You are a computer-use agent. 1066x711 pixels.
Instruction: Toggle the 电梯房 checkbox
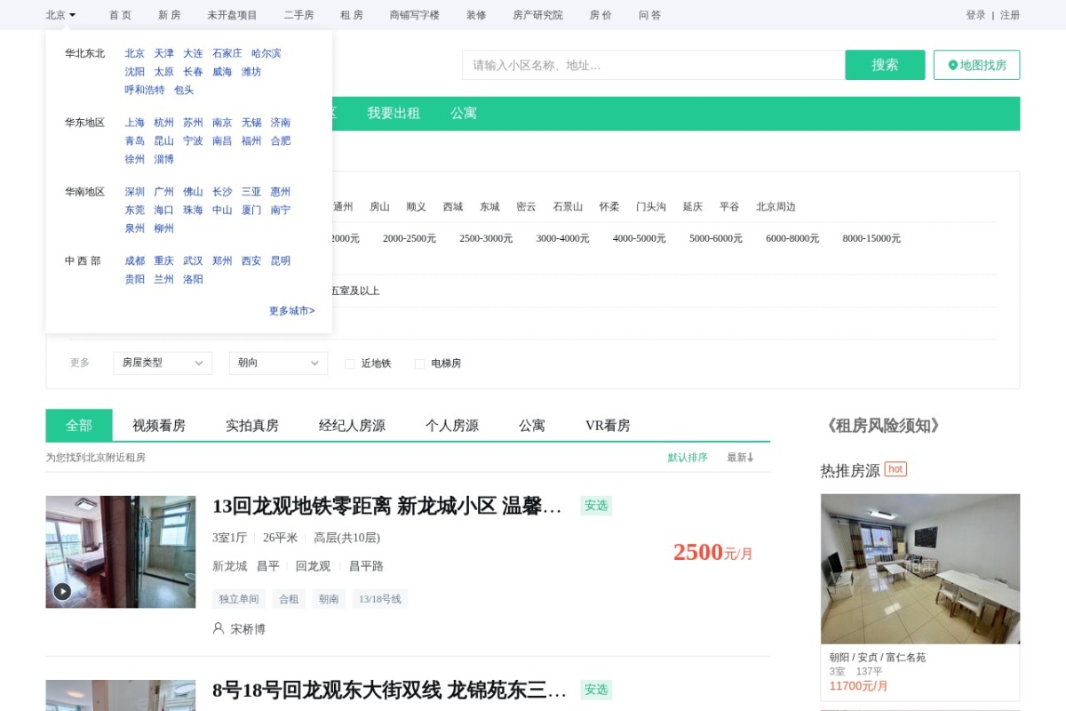coord(419,363)
